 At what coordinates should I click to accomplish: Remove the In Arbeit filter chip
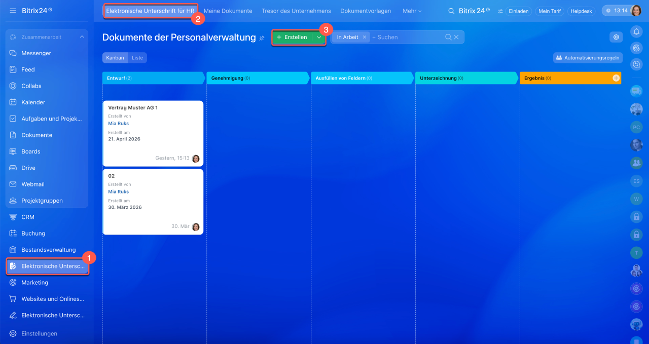click(364, 37)
